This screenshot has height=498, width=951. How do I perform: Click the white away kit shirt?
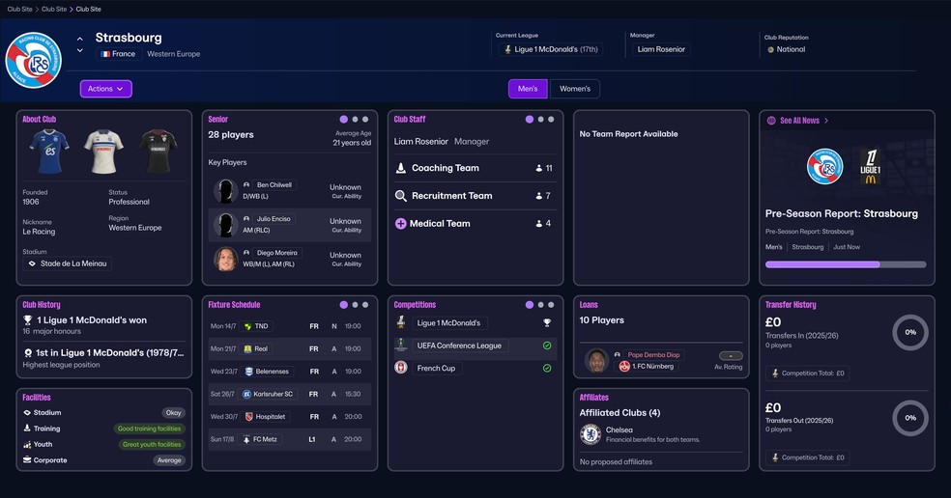click(x=103, y=151)
